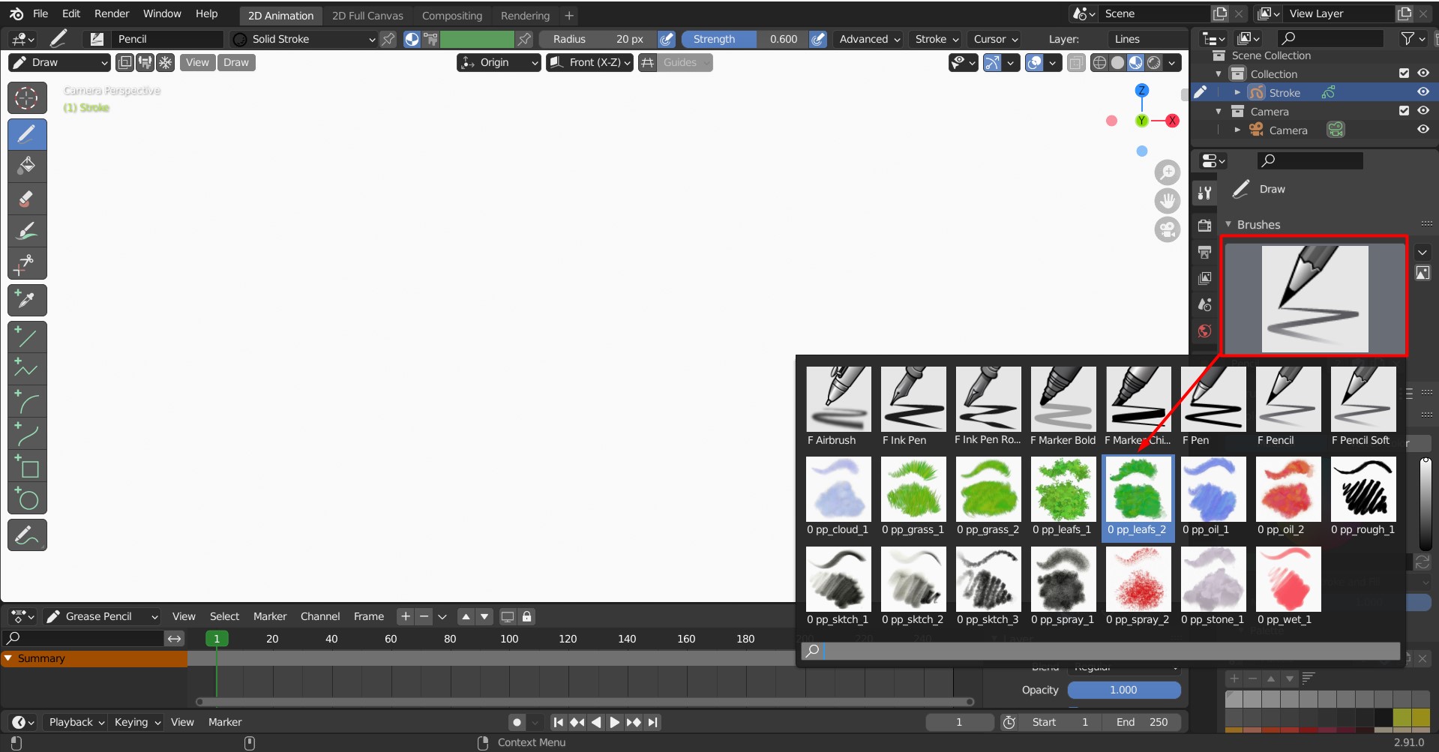Toggle use preview range clock icon

[x=1009, y=722]
